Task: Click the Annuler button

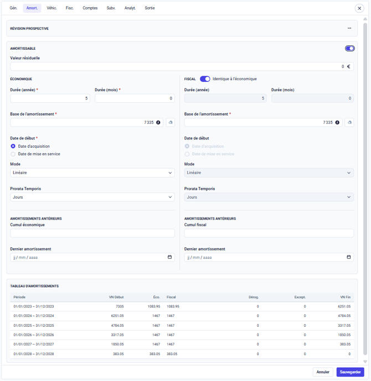Action: [323, 372]
